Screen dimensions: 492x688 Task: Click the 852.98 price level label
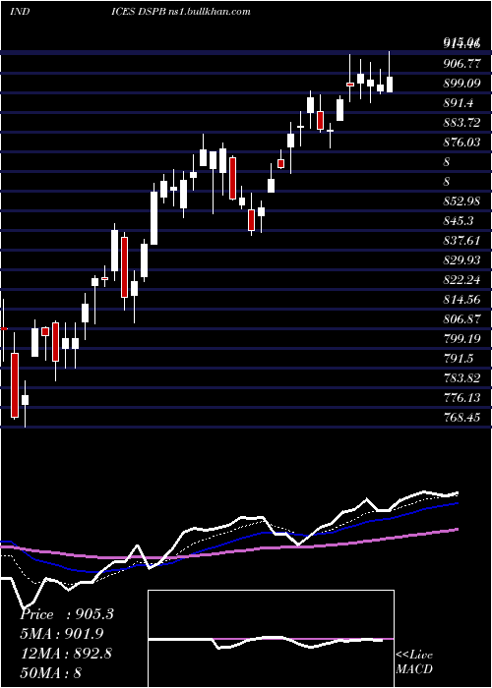(x=461, y=201)
